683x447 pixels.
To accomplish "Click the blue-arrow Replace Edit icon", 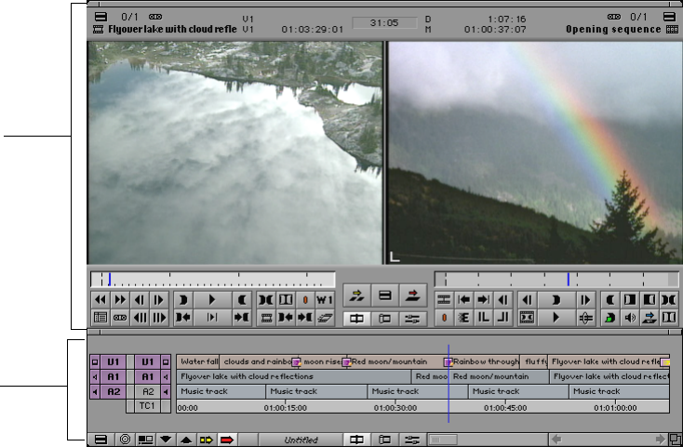I will [x=650, y=318].
